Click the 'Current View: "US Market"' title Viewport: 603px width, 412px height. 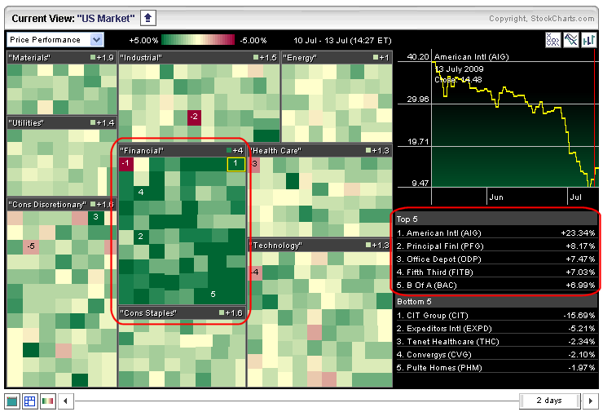coord(73,19)
